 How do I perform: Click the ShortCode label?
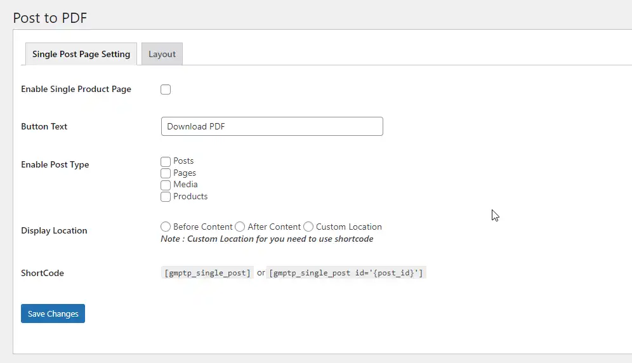coord(43,273)
